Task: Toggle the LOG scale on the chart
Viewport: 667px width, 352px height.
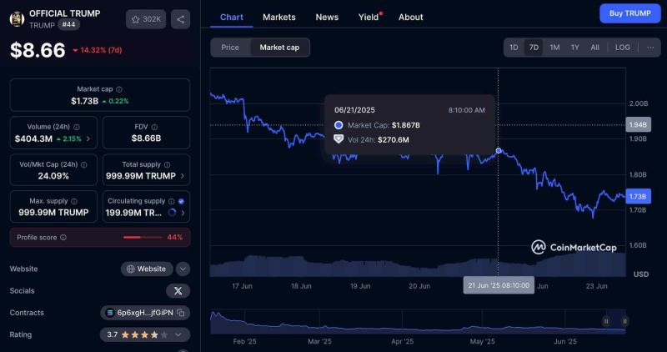Action: tap(622, 48)
